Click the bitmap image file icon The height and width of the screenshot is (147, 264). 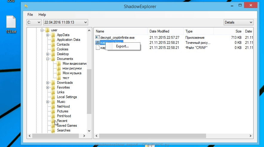[x=97, y=43]
